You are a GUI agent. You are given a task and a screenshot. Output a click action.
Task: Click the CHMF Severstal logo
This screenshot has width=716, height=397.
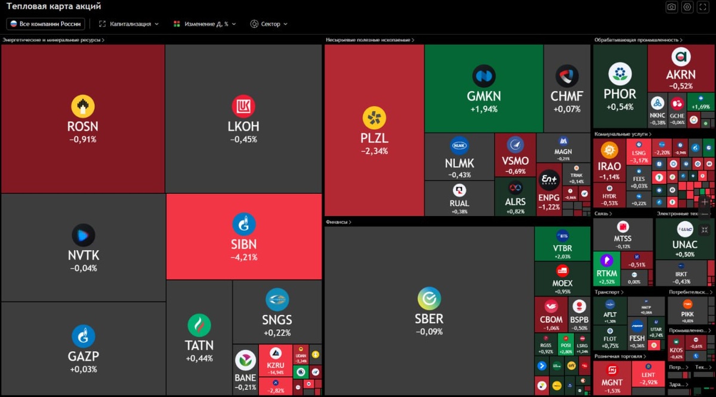tap(567, 77)
